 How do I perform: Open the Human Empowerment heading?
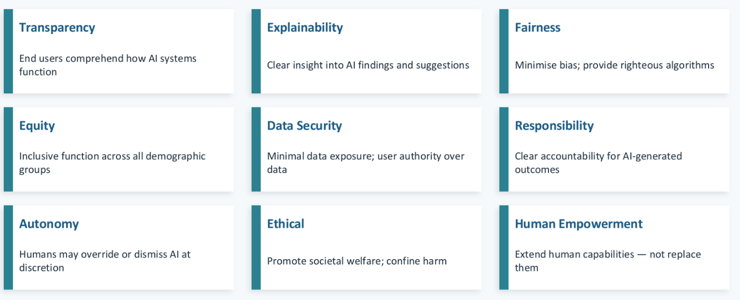pos(578,224)
